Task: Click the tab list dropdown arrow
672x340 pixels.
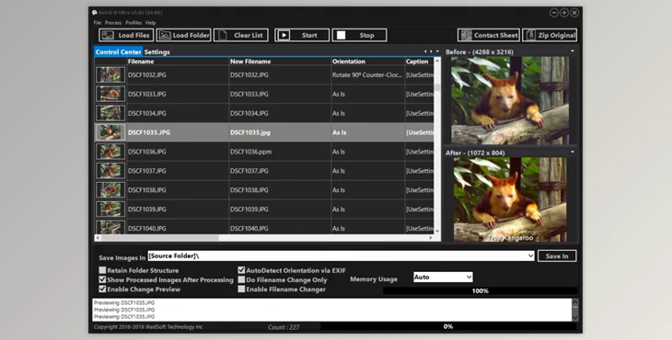Action: coord(437,51)
